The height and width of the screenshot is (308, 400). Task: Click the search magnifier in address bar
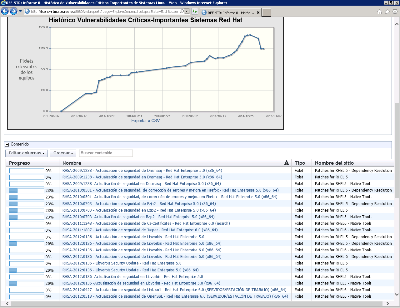pos(182,12)
